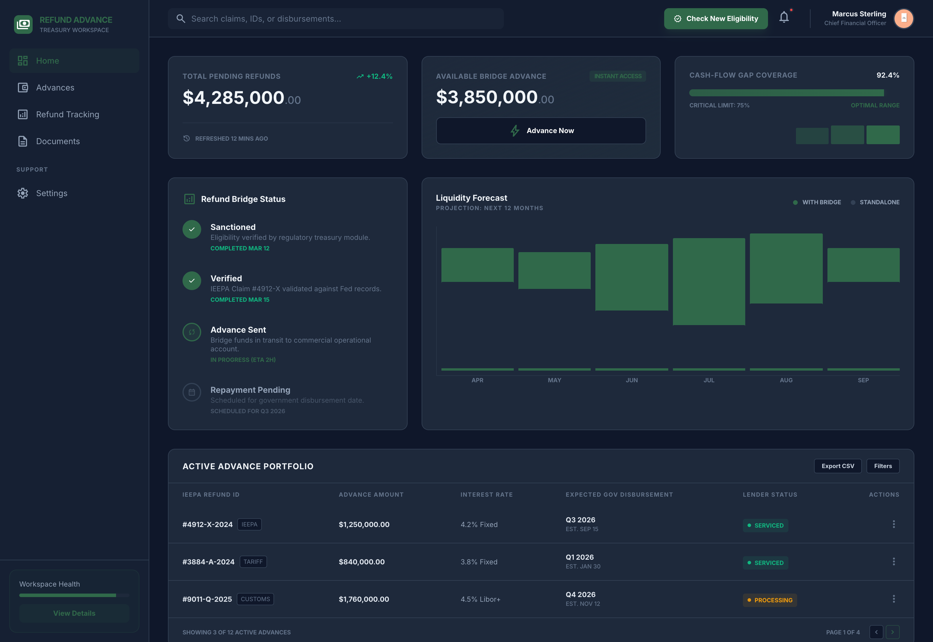The image size is (933, 642).
Task: Click Marcus Sterling's profile avatar
Action: [903, 18]
